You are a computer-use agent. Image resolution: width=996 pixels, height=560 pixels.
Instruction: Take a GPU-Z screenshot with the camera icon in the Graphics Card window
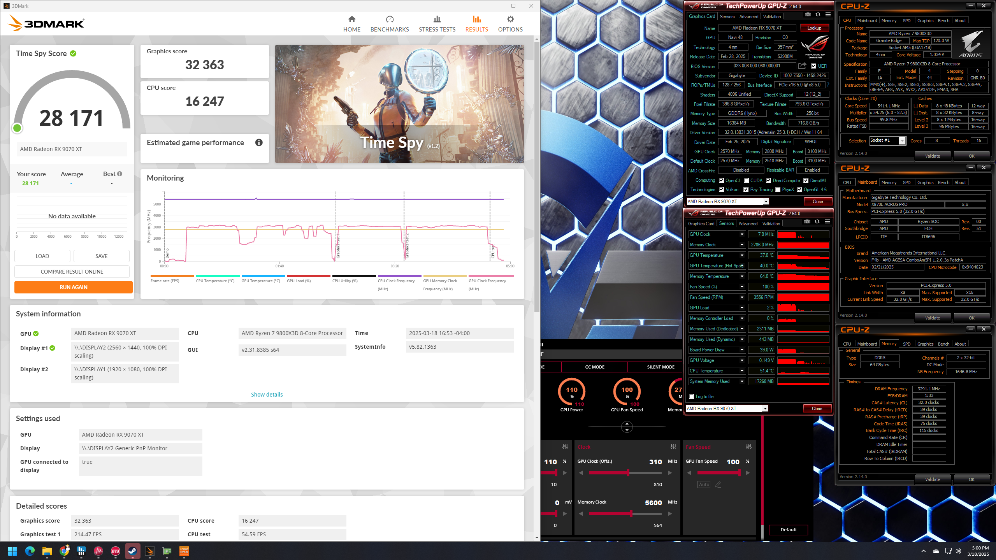click(x=808, y=15)
